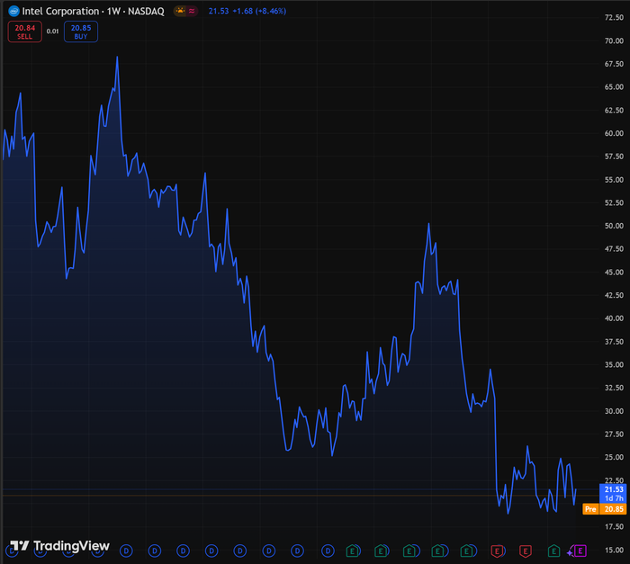Click the 62.50 price axis label
This screenshot has height=564, width=630.
pyautogui.click(x=614, y=110)
